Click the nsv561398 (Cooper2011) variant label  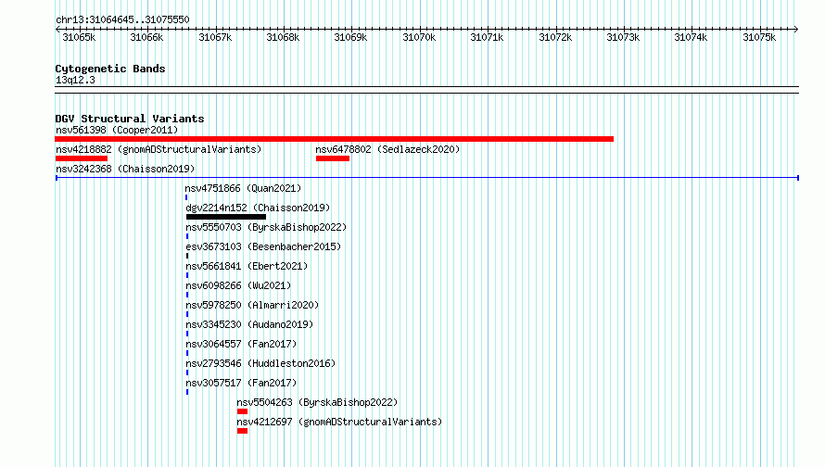pos(117,130)
